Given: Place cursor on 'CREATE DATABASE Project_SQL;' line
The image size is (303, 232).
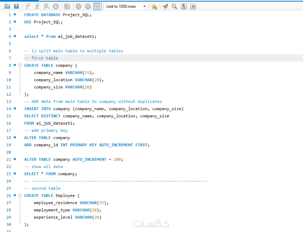Looking at the screenshot, I should click(58, 15).
